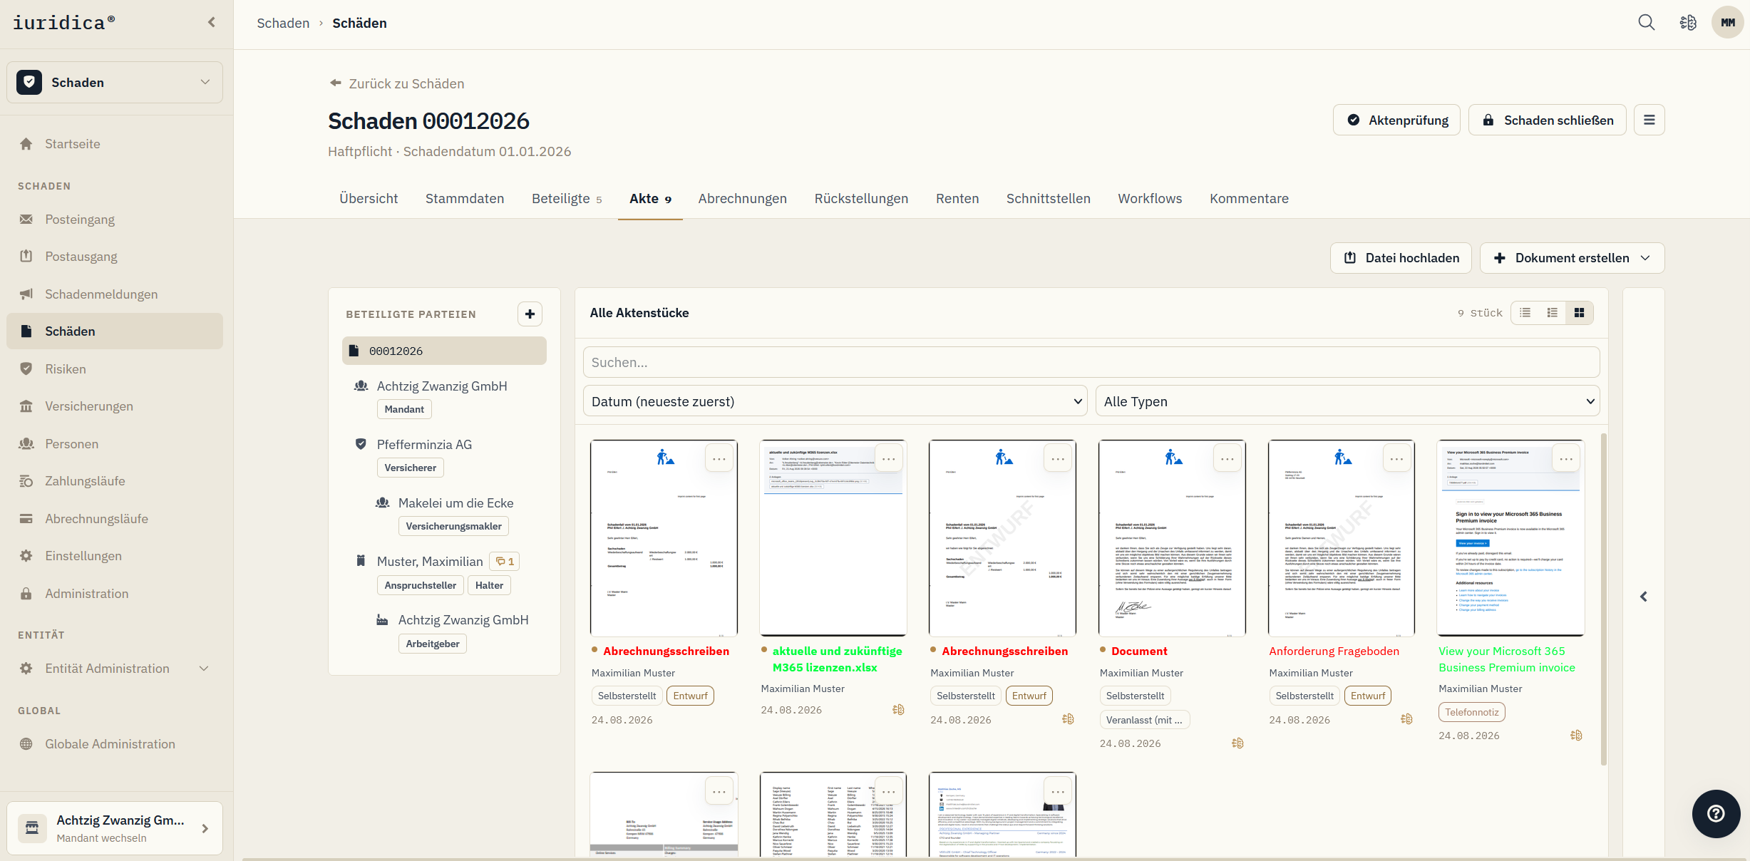
Task: Switch to the Rückstellungen tab
Action: (861, 199)
